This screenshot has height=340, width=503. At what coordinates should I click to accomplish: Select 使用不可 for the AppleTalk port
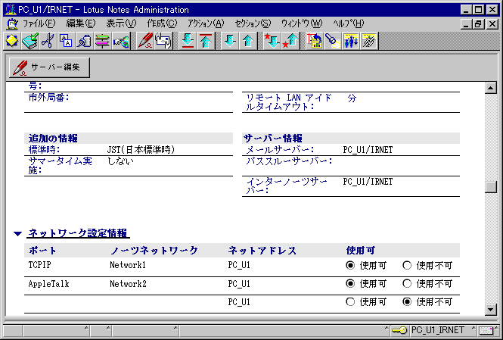tap(407, 284)
